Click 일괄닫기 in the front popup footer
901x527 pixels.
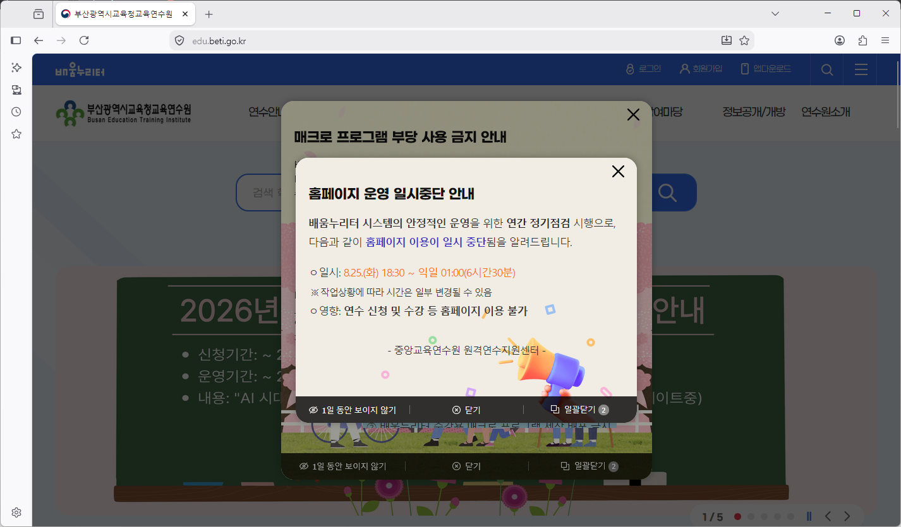point(579,410)
